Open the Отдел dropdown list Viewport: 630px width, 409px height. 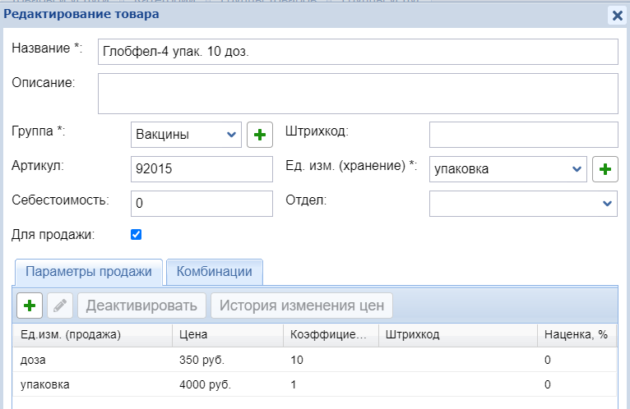pyautogui.click(x=523, y=203)
